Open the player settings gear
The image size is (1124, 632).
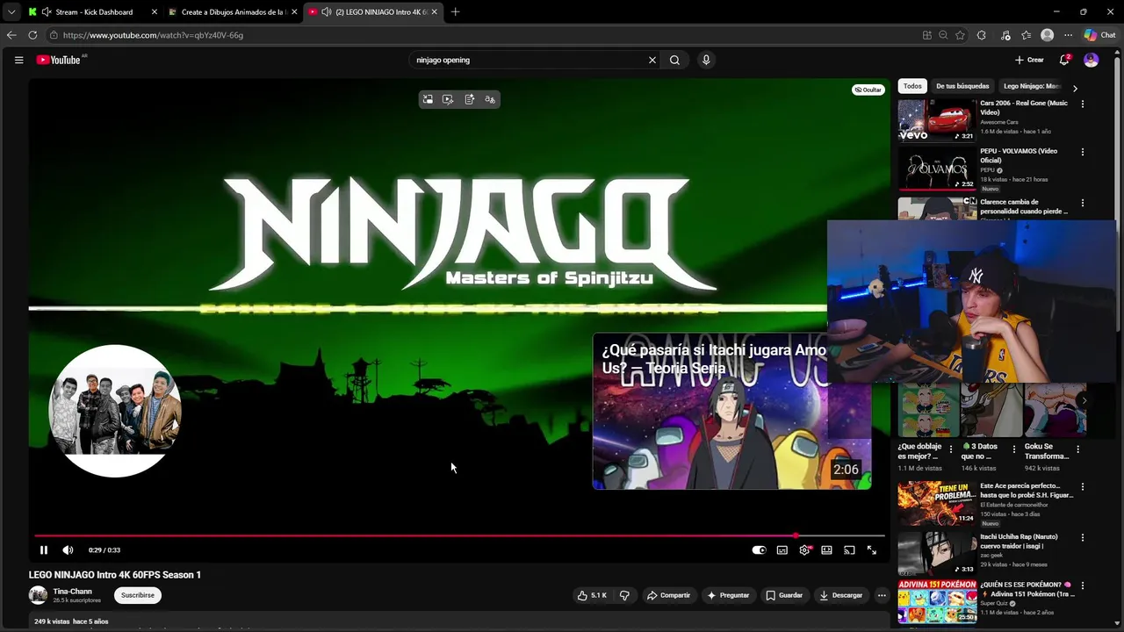tap(804, 550)
